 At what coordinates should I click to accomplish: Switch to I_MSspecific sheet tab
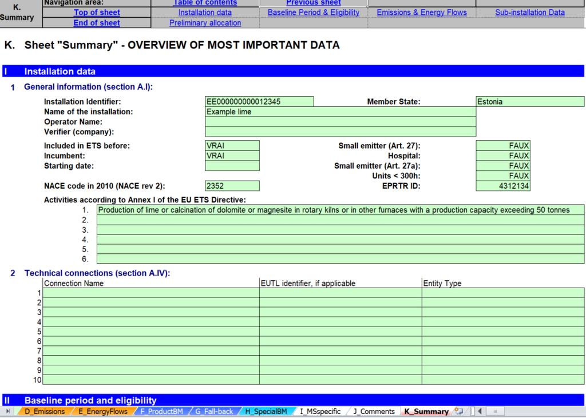coord(320,411)
